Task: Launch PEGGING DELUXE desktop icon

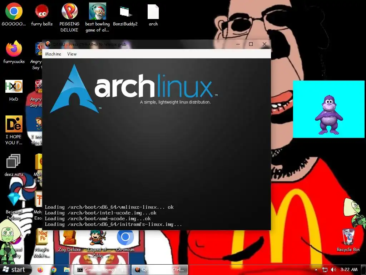Action: pos(69,18)
